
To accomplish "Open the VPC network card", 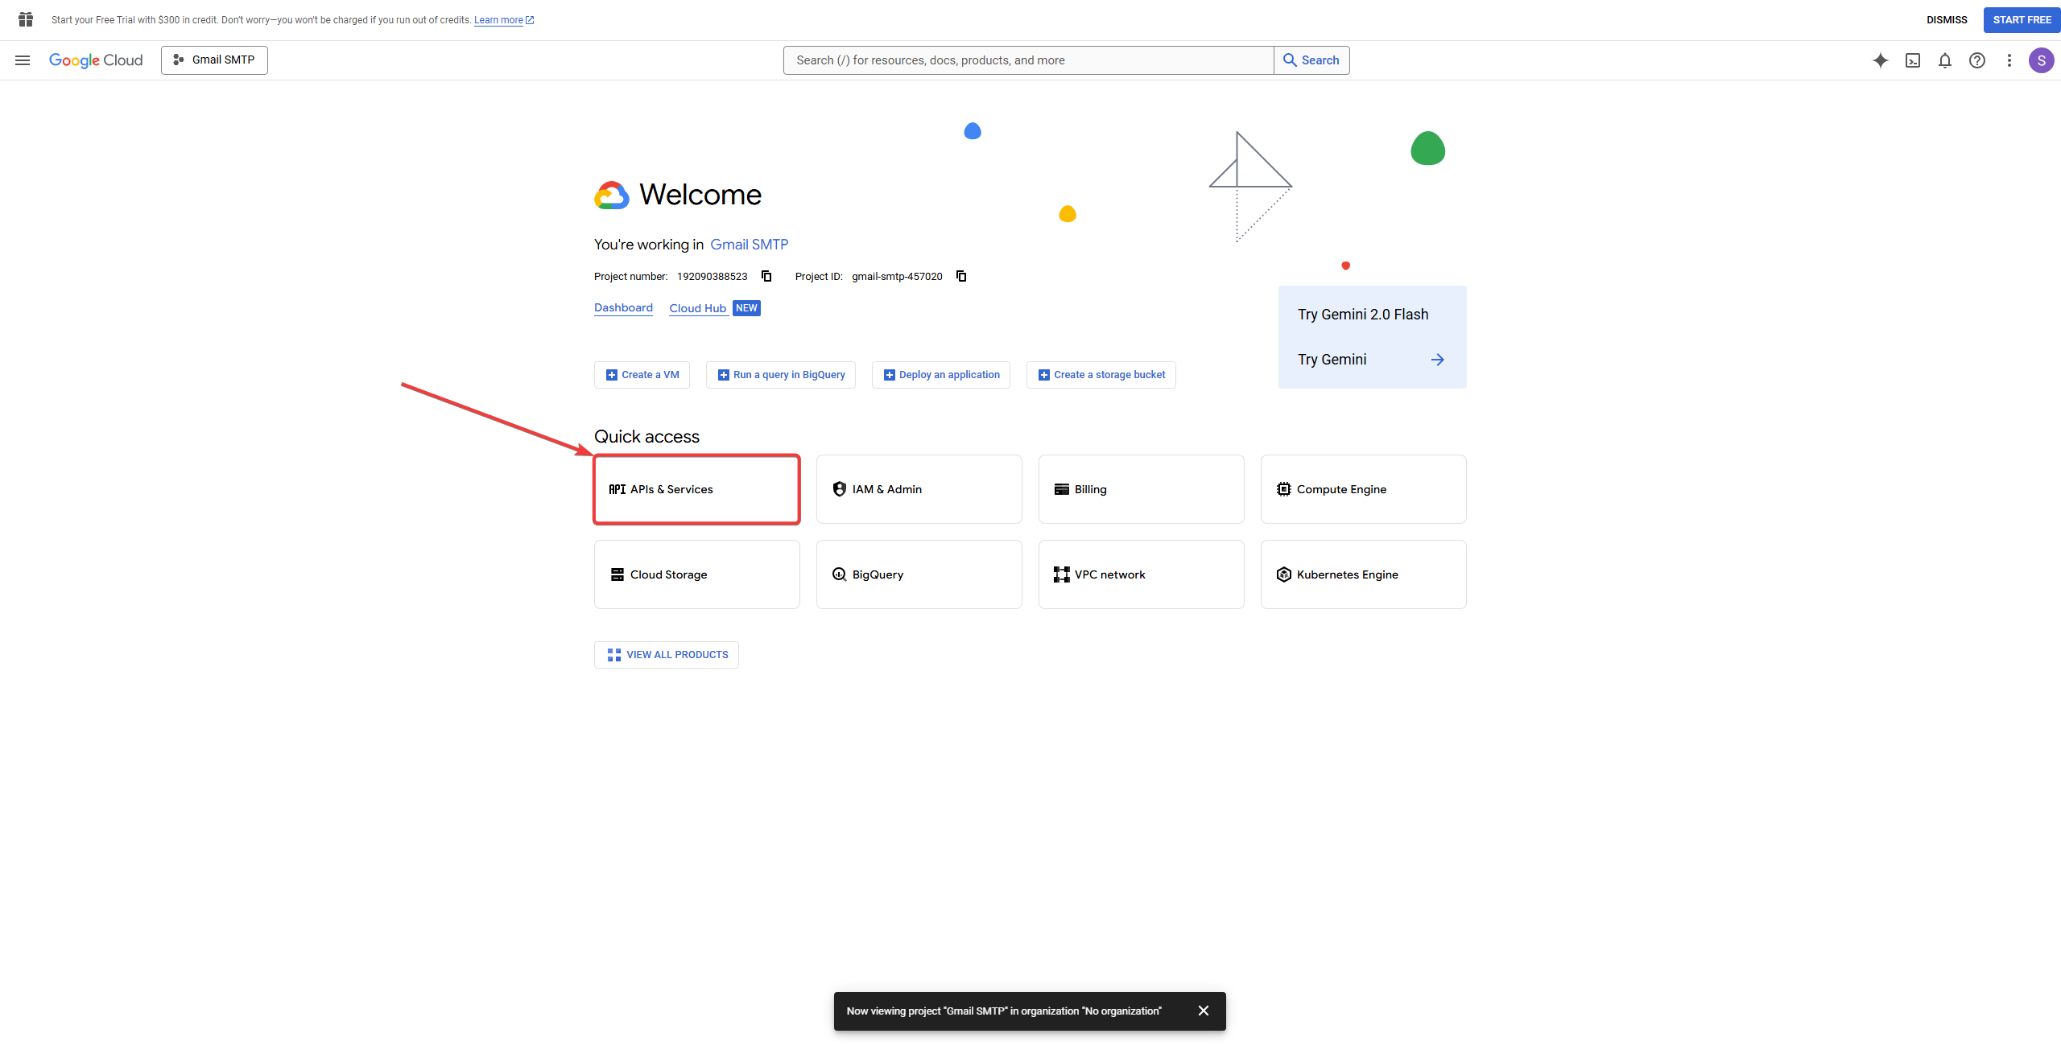I will click(x=1142, y=574).
